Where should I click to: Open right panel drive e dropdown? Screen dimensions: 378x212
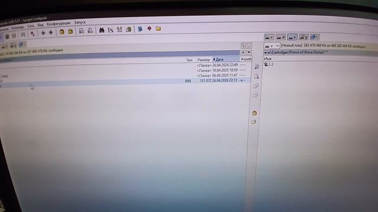click(x=277, y=45)
